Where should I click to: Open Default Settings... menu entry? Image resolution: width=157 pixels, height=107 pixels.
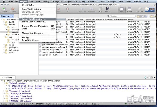tap(37, 40)
